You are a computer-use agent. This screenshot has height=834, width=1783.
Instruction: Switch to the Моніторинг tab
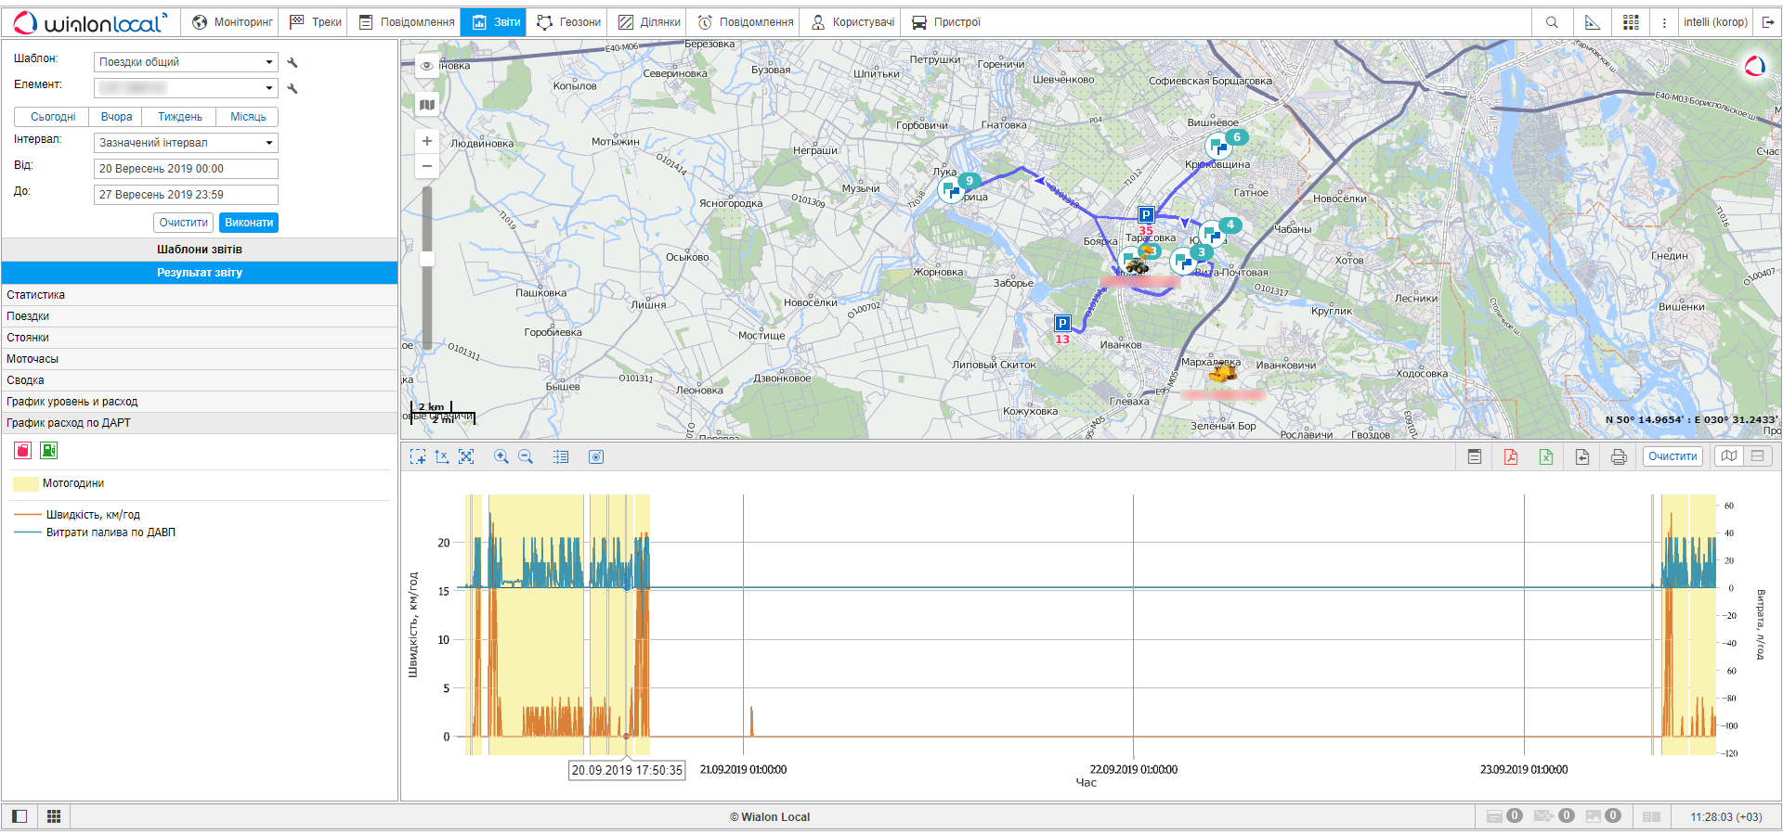[233, 22]
